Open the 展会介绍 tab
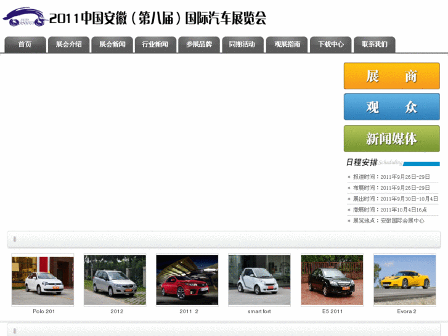Viewport: 448px width, 336px height. pos(69,44)
